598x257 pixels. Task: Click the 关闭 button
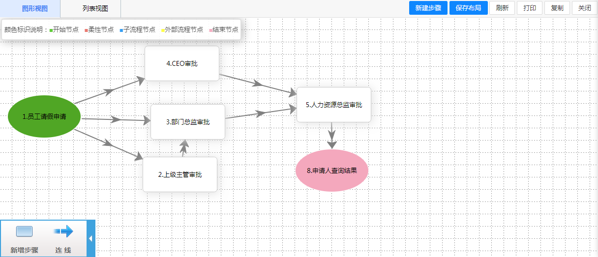pyautogui.click(x=585, y=8)
